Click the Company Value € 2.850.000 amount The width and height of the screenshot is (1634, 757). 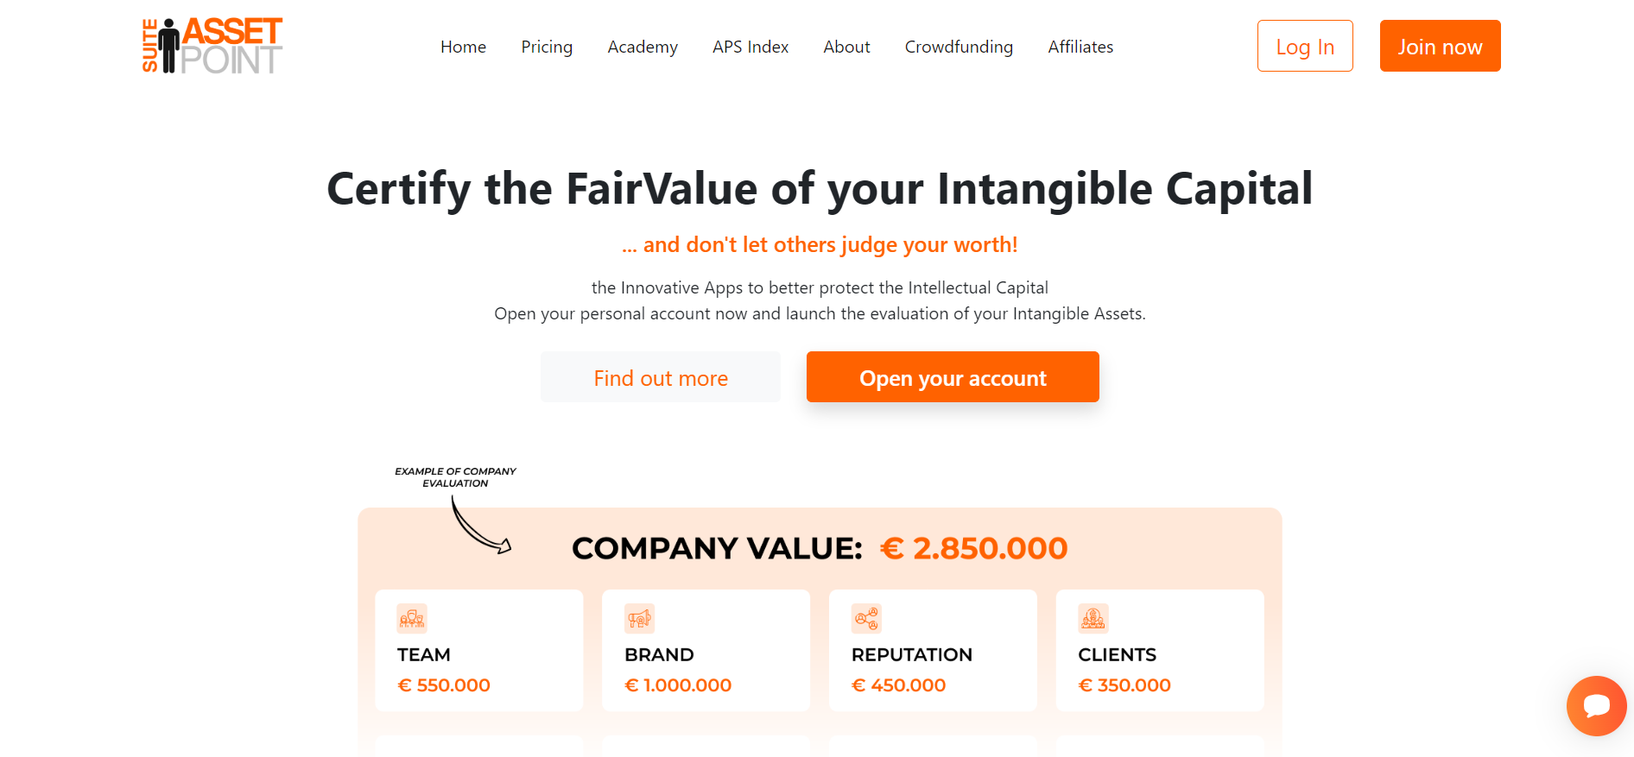(x=973, y=548)
